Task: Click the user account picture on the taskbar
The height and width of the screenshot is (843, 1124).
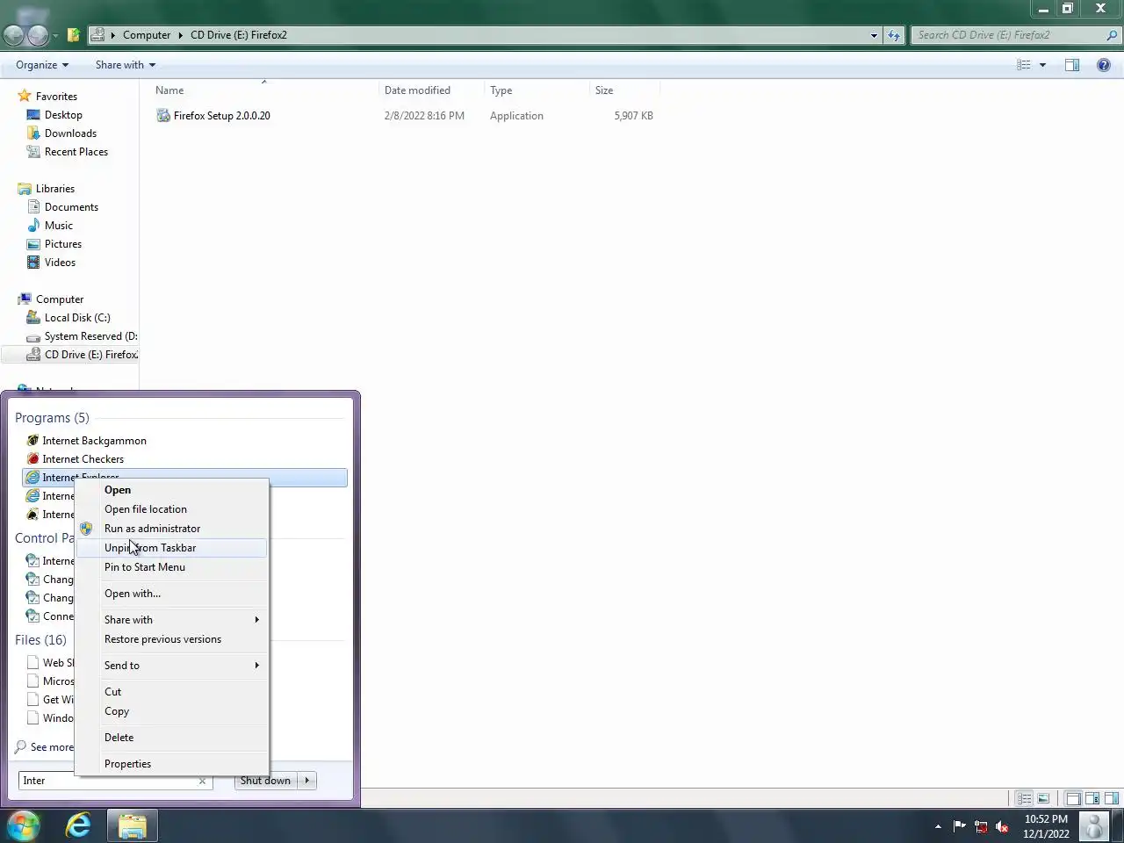Action: pyautogui.click(x=1094, y=826)
